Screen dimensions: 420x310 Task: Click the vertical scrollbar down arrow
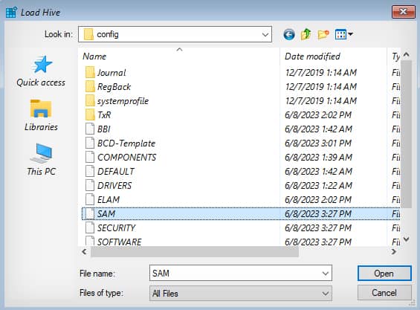[407, 239]
